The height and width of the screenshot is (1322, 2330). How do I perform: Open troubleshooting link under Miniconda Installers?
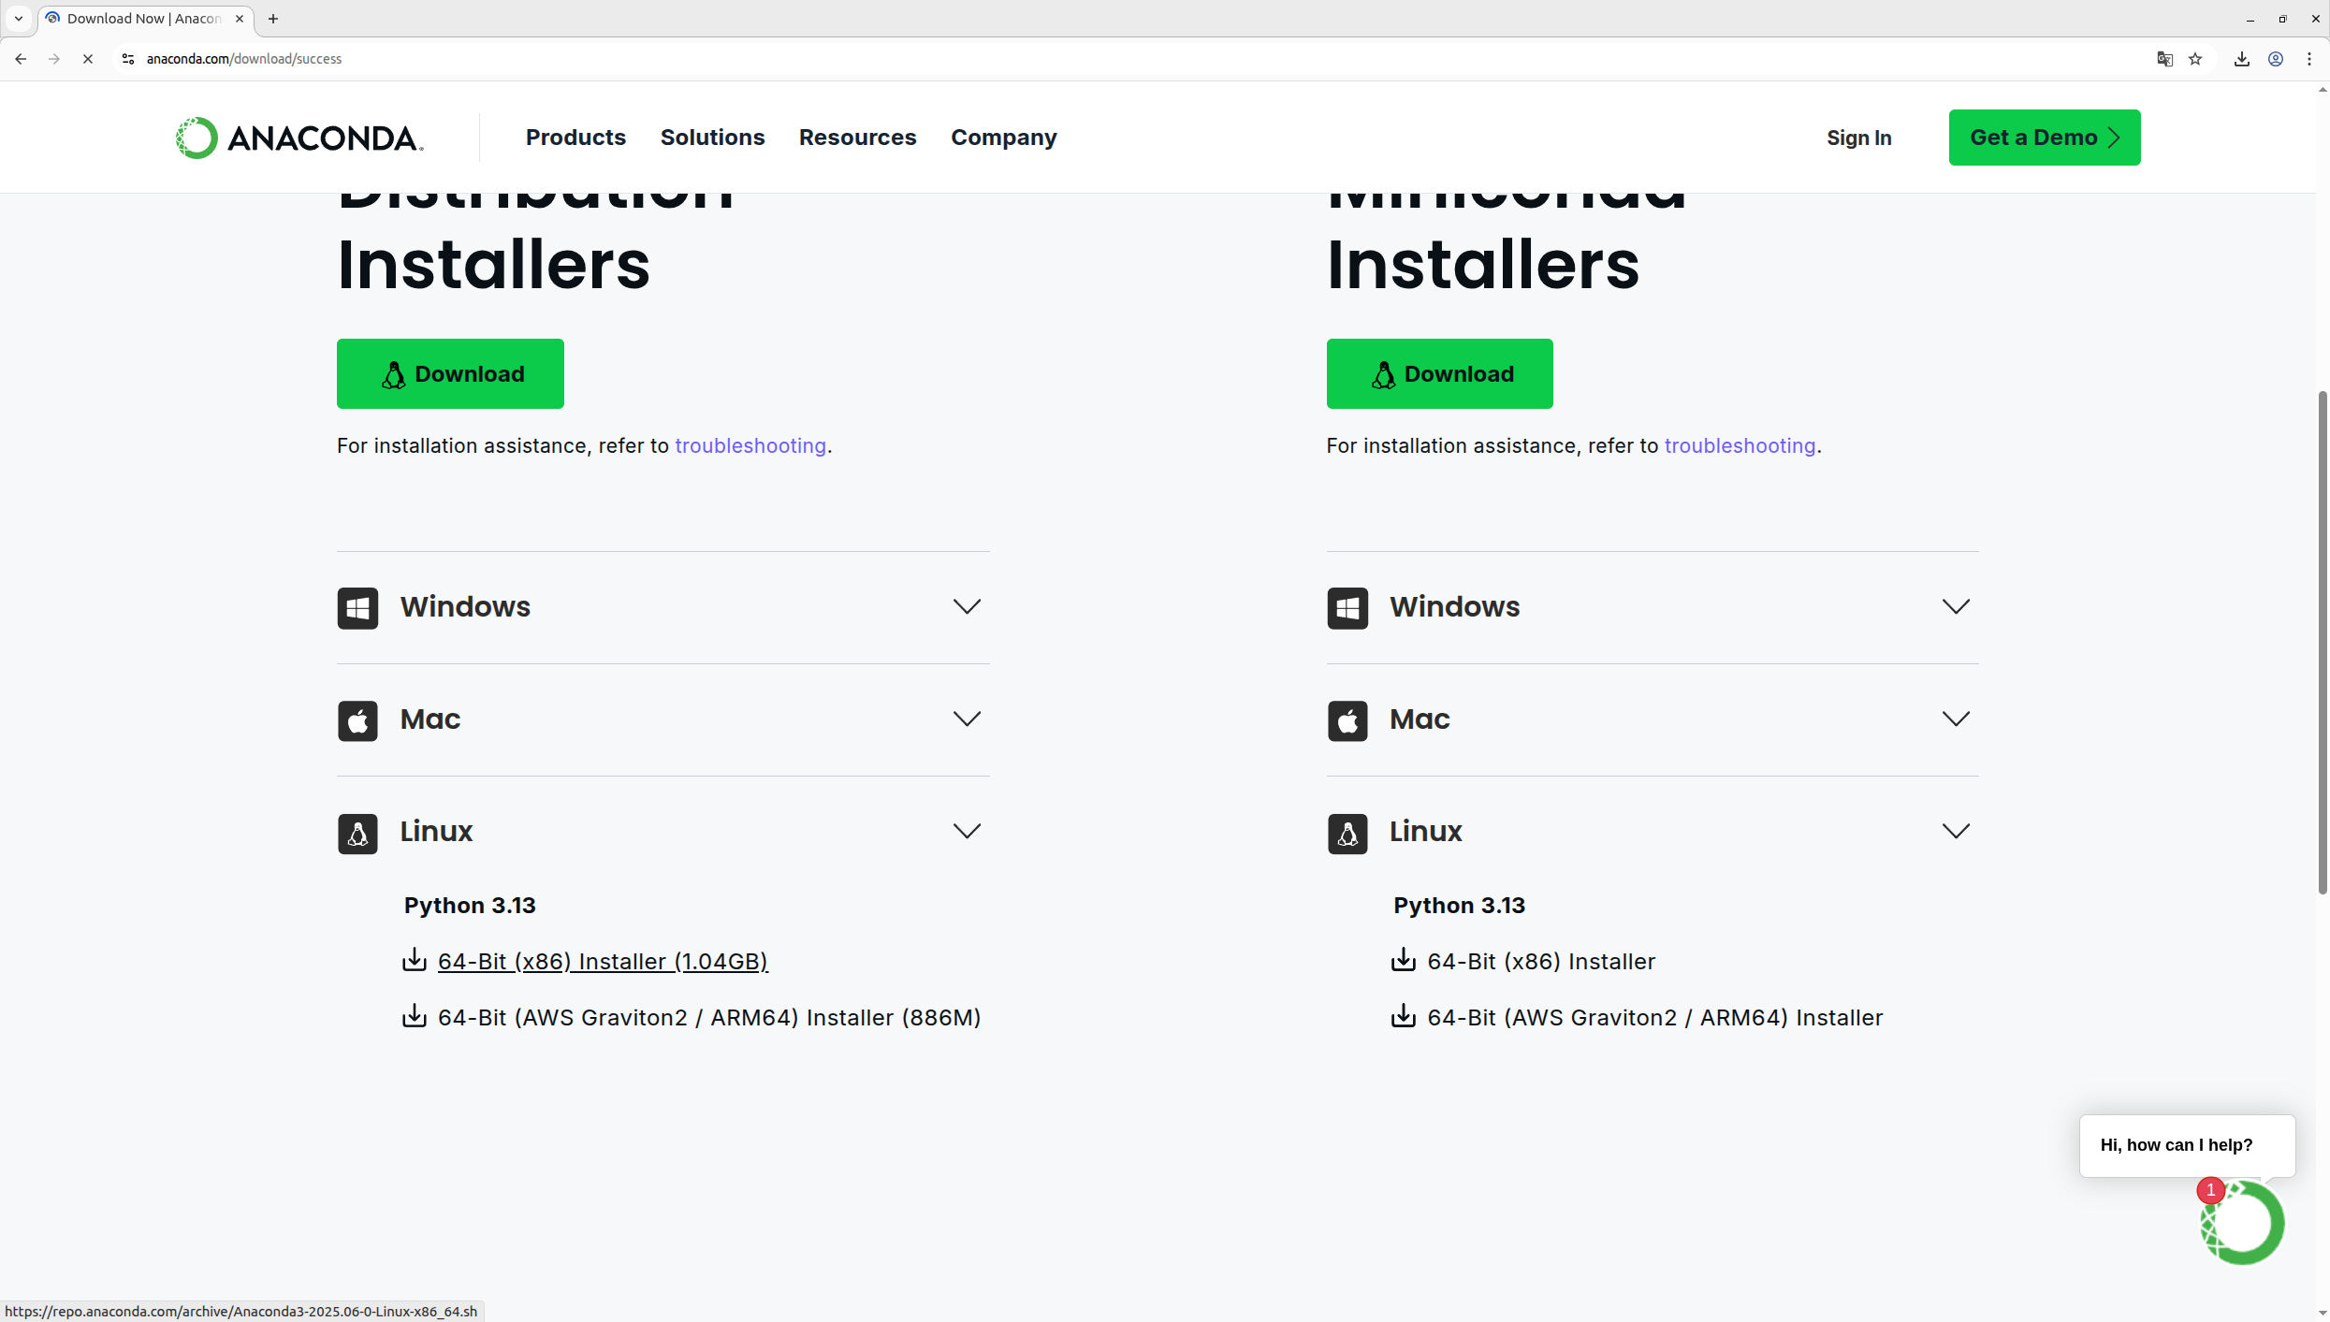click(x=1740, y=446)
